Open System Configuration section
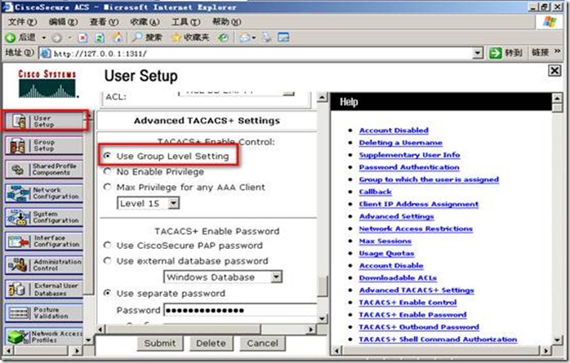The width and height of the screenshot is (570, 363). (x=44, y=217)
